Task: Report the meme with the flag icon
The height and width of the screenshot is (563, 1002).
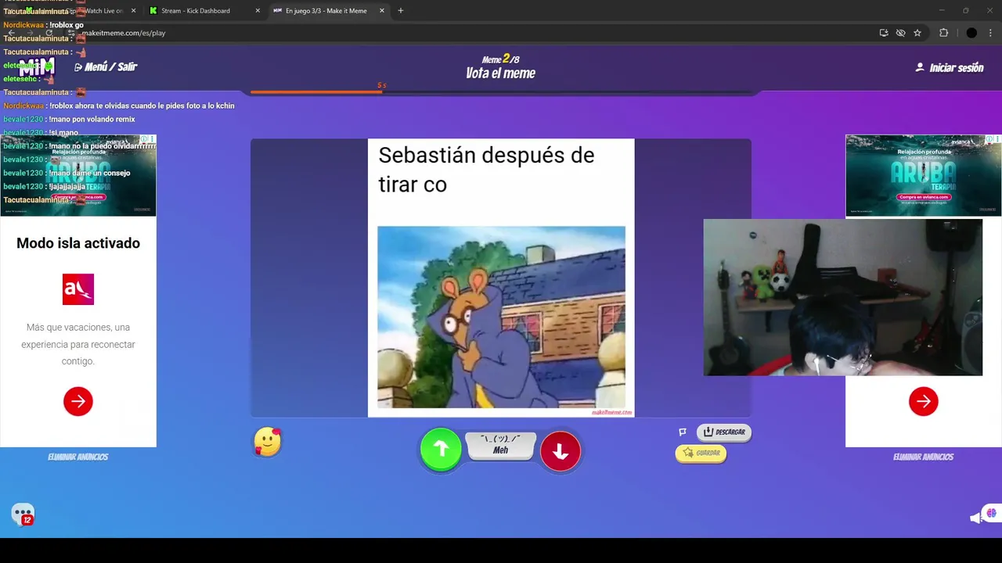Action: tap(683, 432)
